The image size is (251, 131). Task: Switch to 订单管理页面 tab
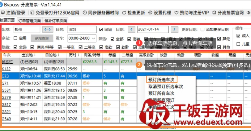29,21
